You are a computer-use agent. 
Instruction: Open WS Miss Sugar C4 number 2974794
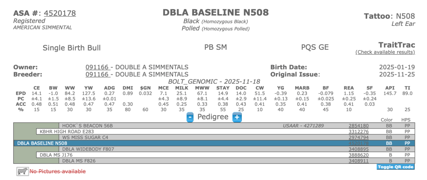(x=359, y=137)
